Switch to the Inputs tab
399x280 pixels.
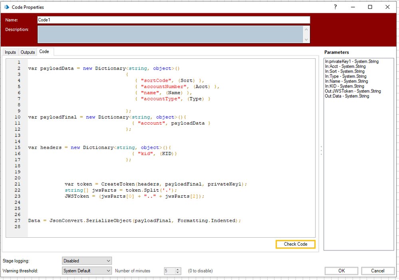pos(10,52)
